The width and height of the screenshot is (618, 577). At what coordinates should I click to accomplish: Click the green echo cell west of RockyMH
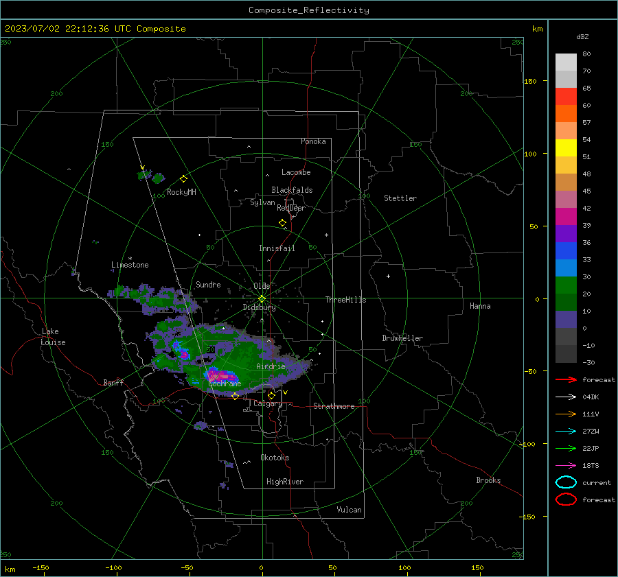158,178
